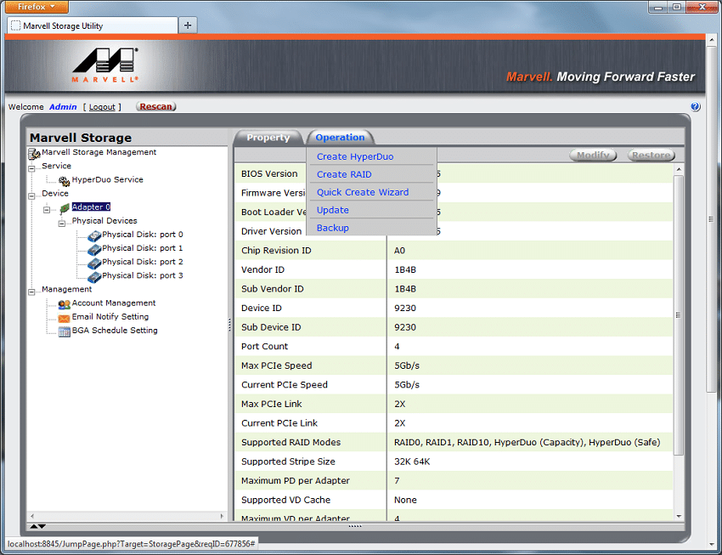Click the Supported Stripe Size value 32K 64K
Image resolution: width=722 pixels, height=555 pixels.
click(412, 462)
